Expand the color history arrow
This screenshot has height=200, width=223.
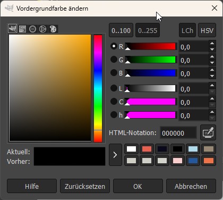click(115, 155)
